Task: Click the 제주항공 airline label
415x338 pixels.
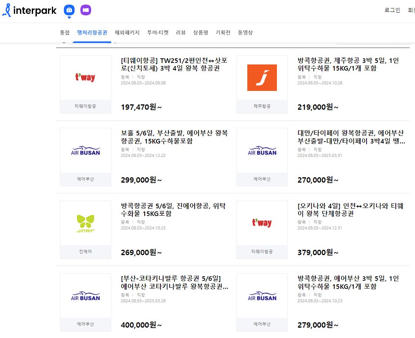Action: point(262,106)
